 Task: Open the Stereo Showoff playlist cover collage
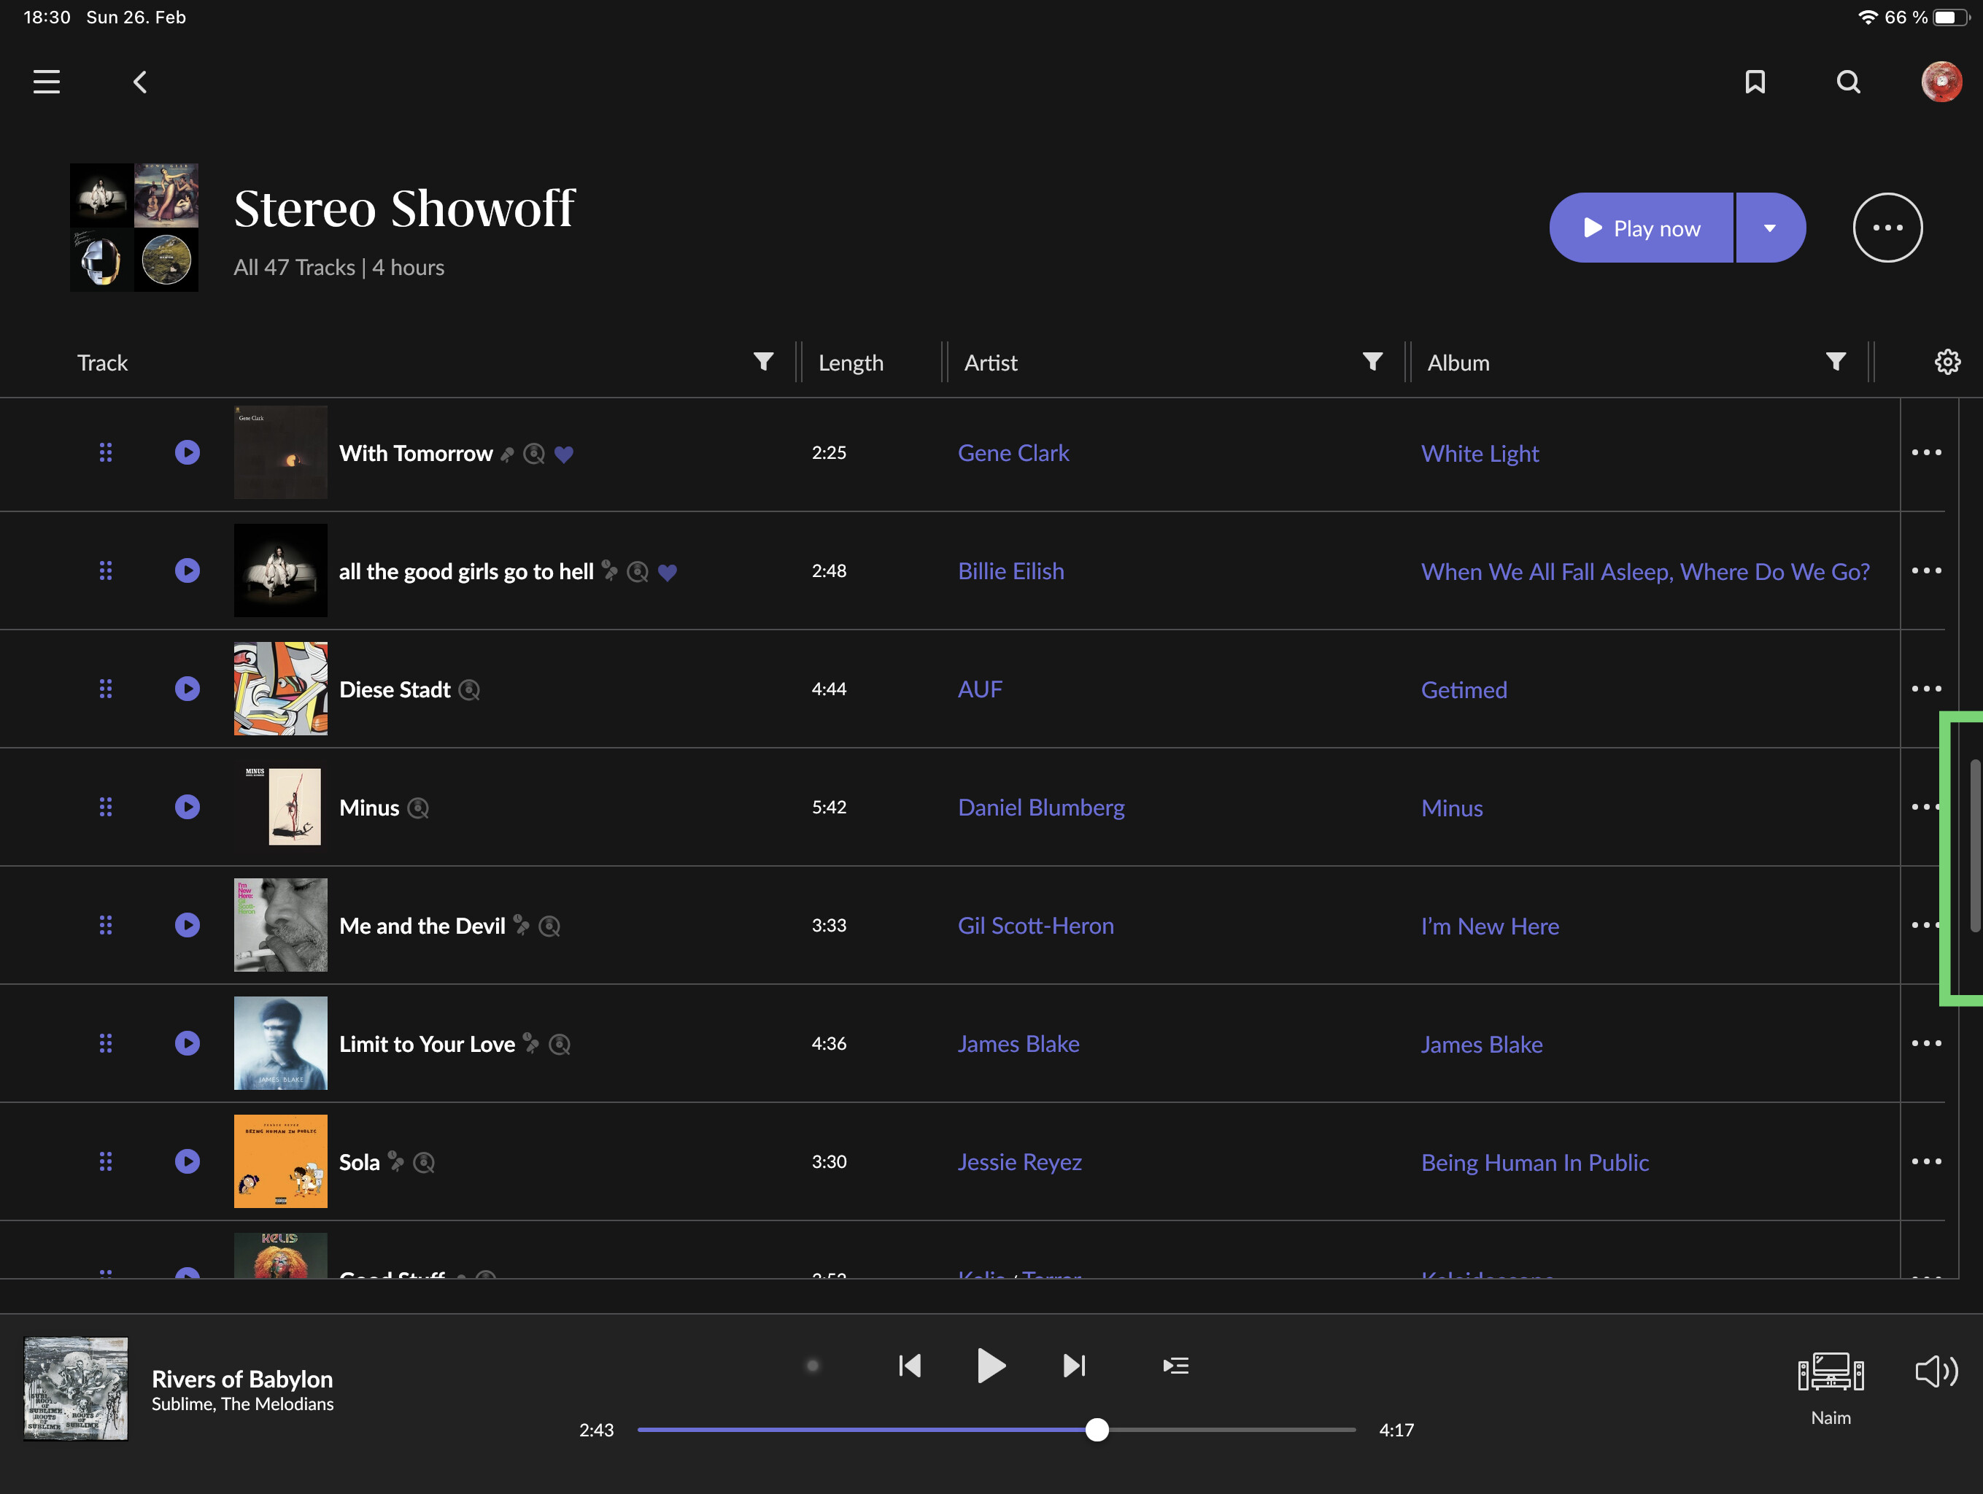134,228
